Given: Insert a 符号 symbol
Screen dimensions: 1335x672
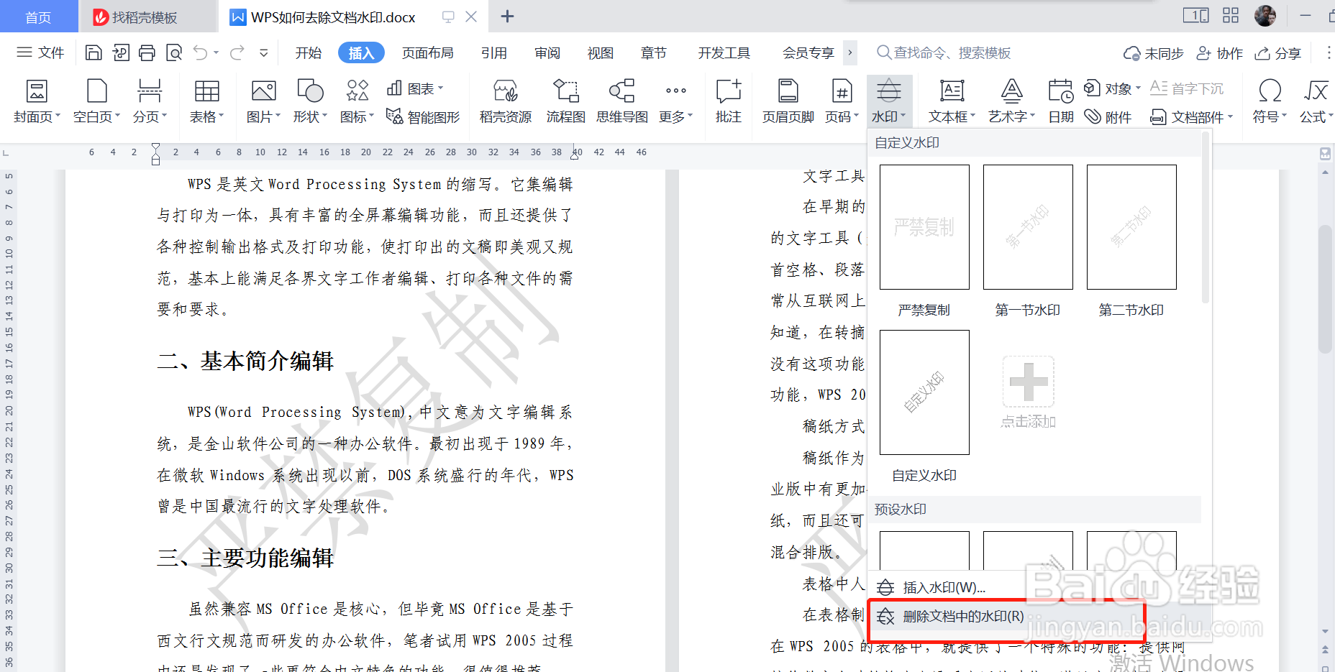Looking at the screenshot, I should [1270, 101].
